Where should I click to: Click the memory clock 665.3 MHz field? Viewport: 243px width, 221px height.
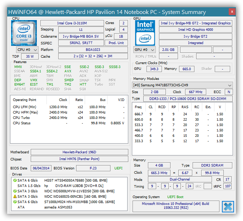click(x=159, y=173)
